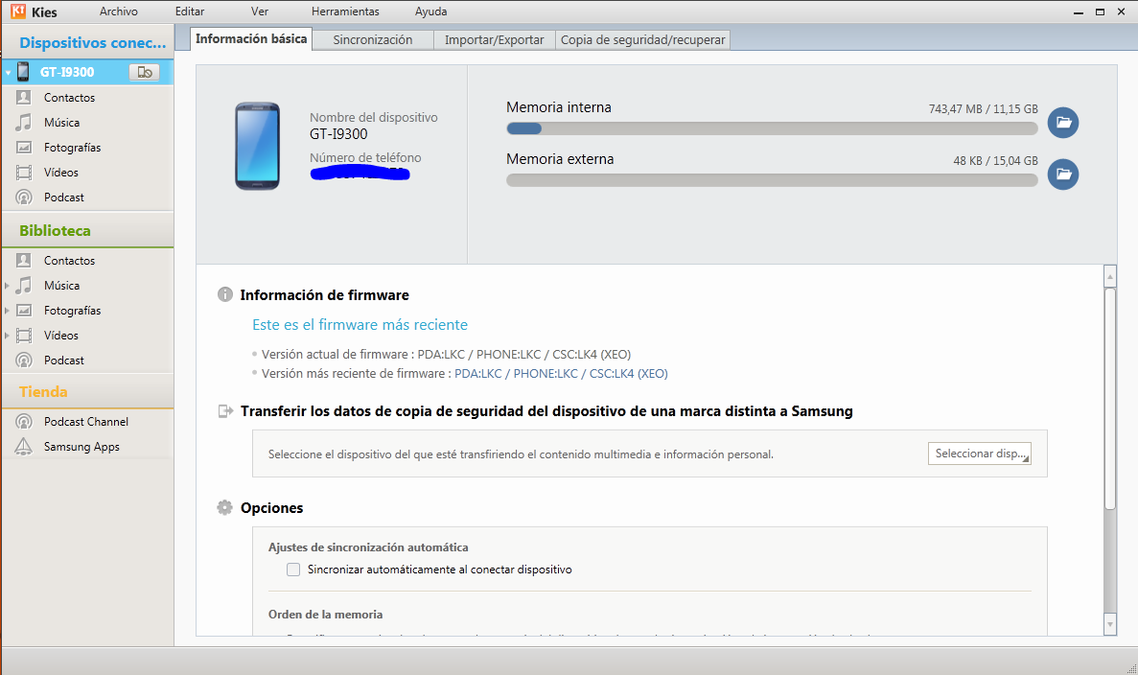Collapse the GT-I9300 device tree
The height and width of the screenshot is (675, 1138).
tap(8, 73)
